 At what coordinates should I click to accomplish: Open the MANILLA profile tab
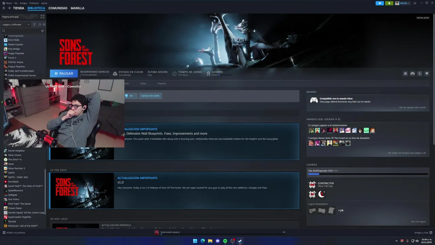click(77, 8)
